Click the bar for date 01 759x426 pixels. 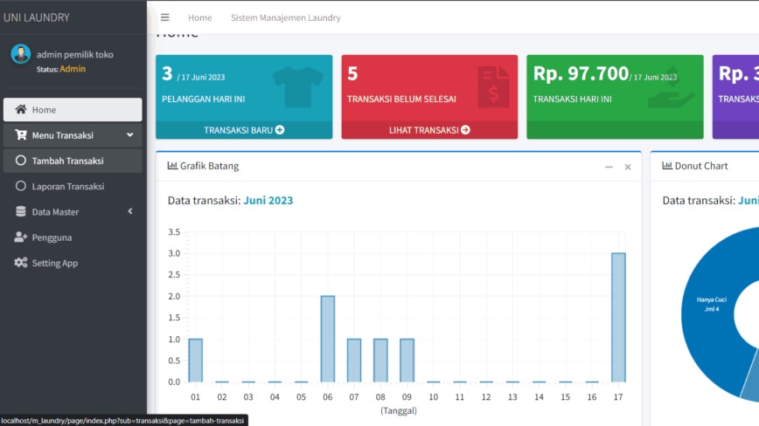(196, 361)
